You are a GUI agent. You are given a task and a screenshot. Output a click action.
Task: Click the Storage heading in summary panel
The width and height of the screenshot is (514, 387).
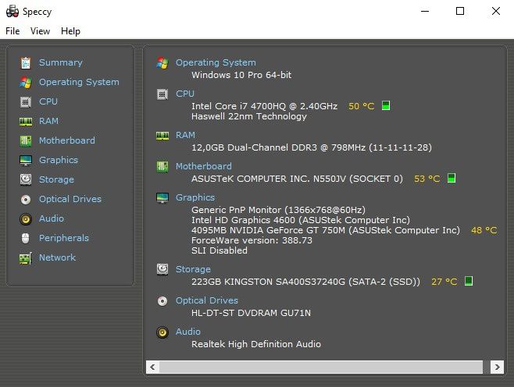tap(193, 269)
